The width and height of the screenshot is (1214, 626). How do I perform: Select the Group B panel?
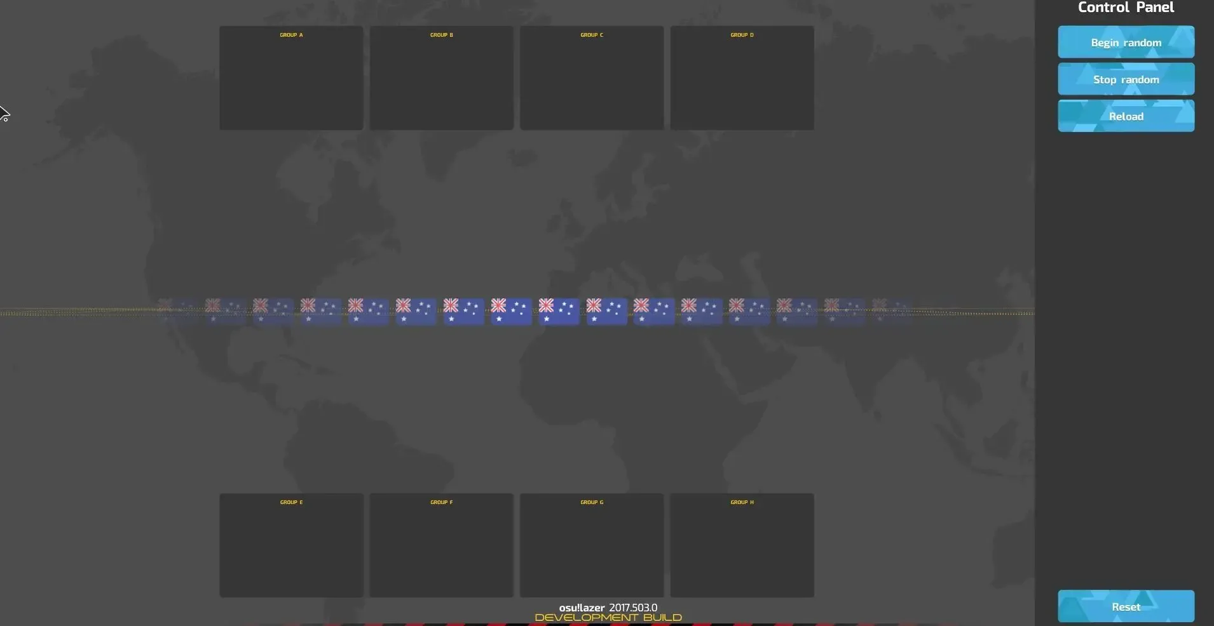[441, 78]
